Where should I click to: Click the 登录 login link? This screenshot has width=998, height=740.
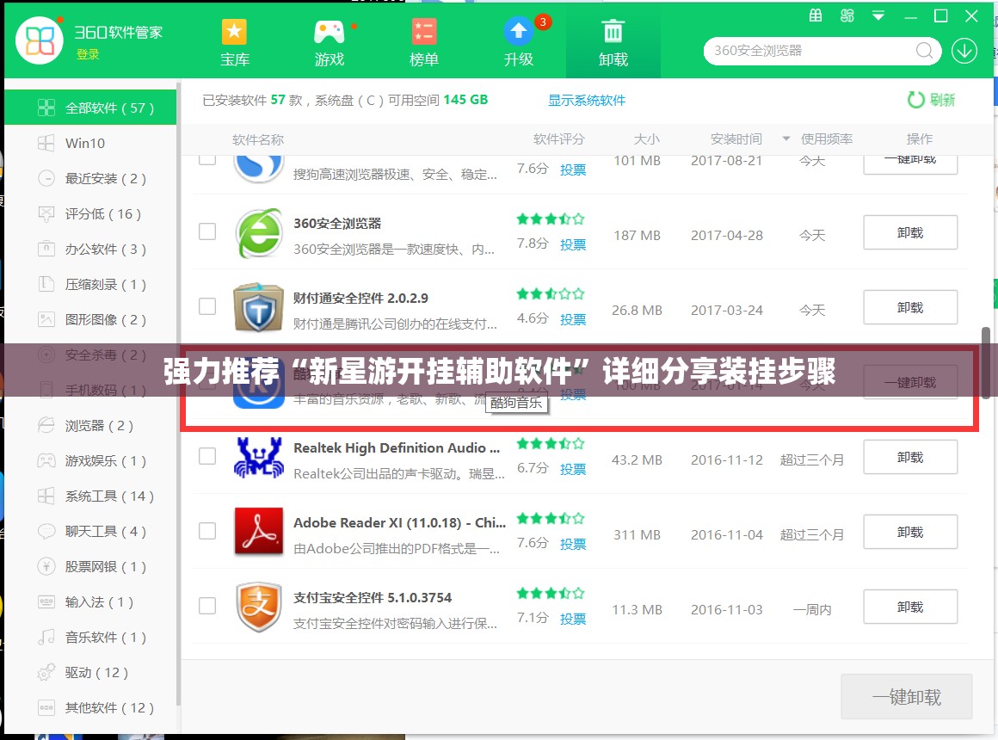88,55
